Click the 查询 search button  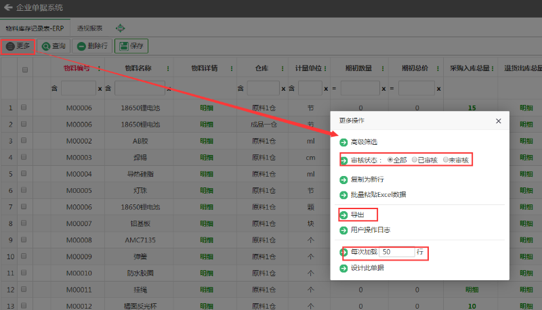pyautogui.click(x=54, y=46)
